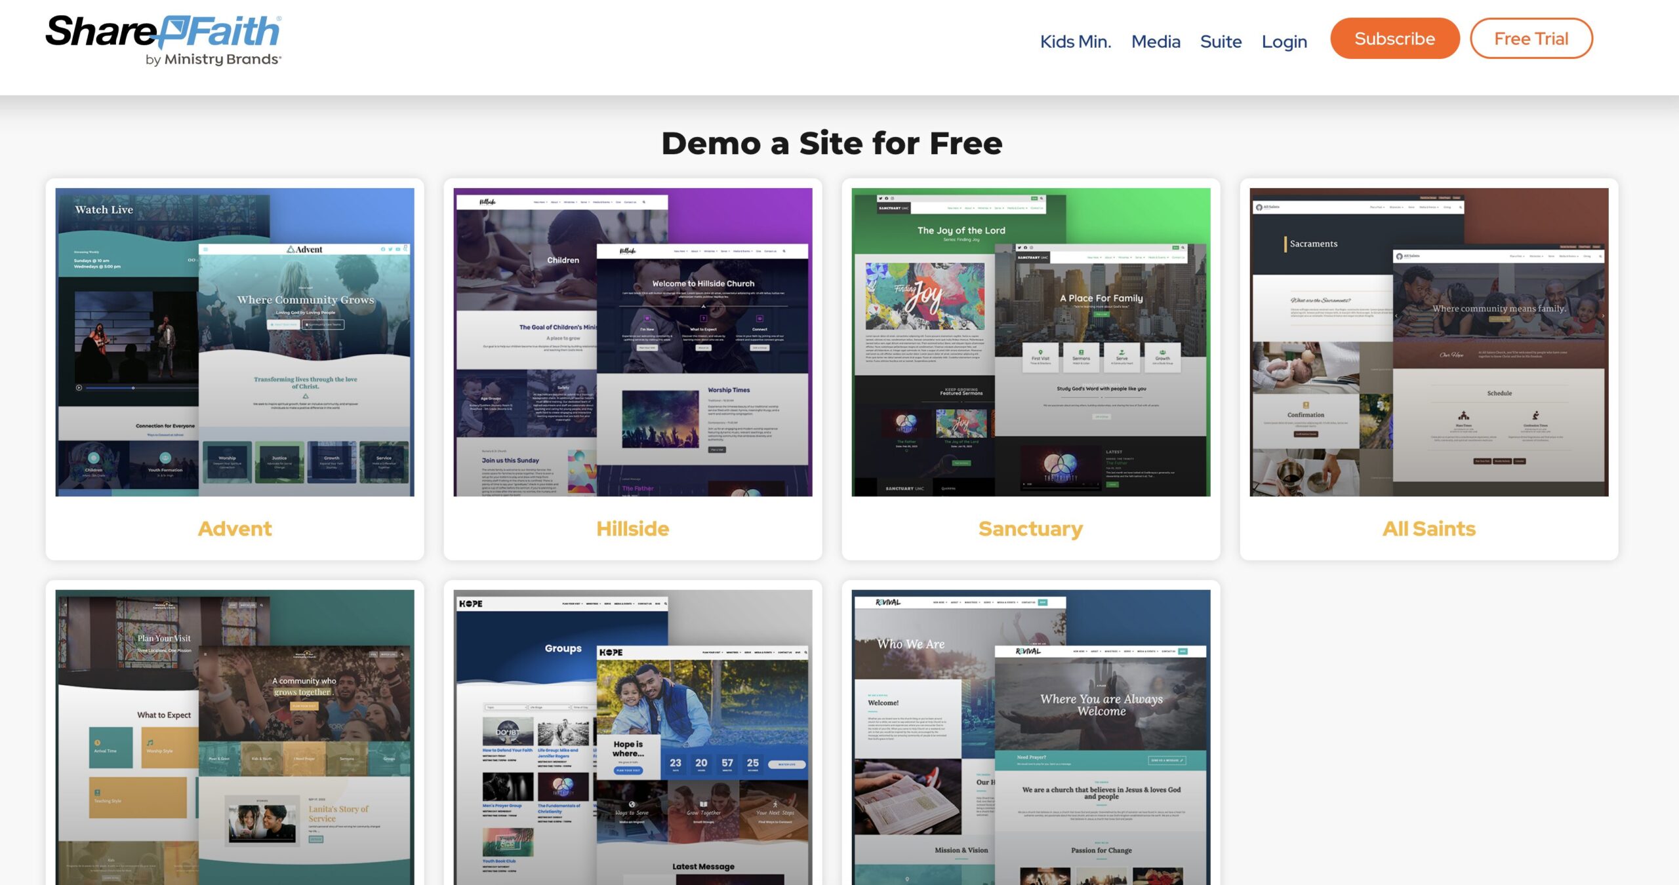Image resolution: width=1679 pixels, height=885 pixels.
Task: Open the Hope theme demo thumbnail
Action: 632,737
